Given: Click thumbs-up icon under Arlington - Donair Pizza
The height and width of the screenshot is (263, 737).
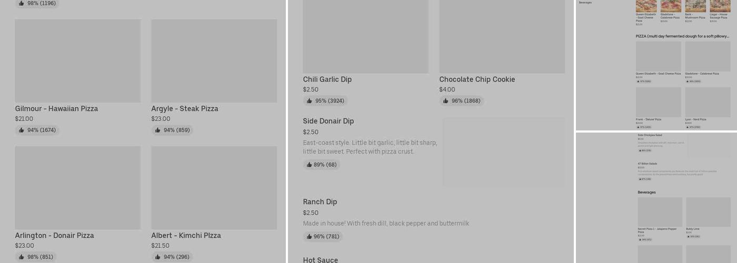Looking at the screenshot, I should (22, 257).
